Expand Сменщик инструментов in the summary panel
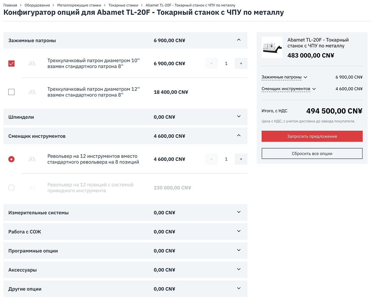This screenshot has height=298, width=371. coord(288,89)
